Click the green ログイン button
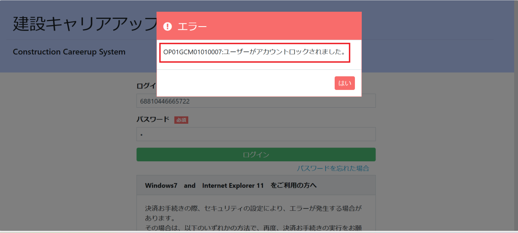 pos(256,155)
